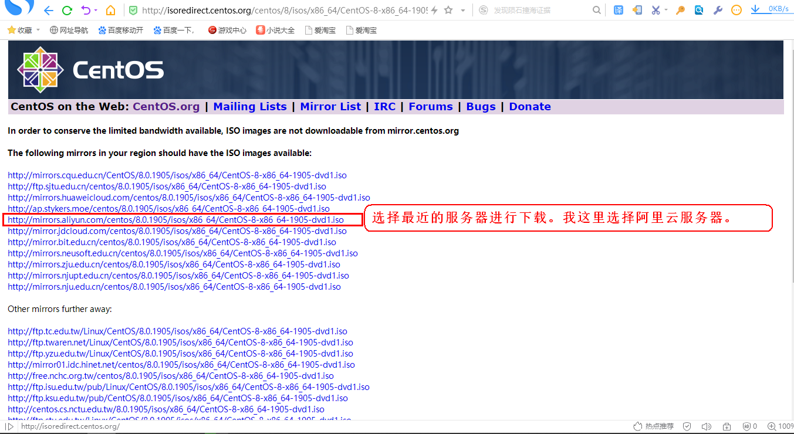This screenshot has width=794, height=434.
Task: Click the lightning speed mode icon in address bar
Action: point(434,11)
